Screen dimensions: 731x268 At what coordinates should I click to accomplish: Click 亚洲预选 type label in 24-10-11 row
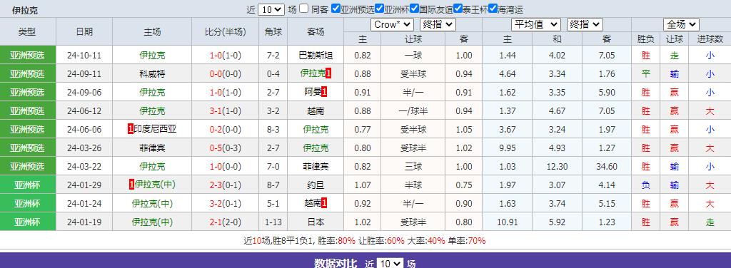28,56
